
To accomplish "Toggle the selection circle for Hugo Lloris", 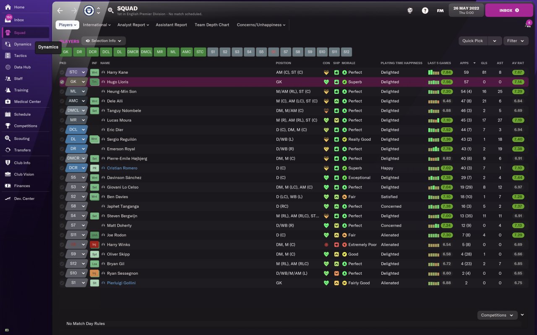I will [x=62, y=82].
